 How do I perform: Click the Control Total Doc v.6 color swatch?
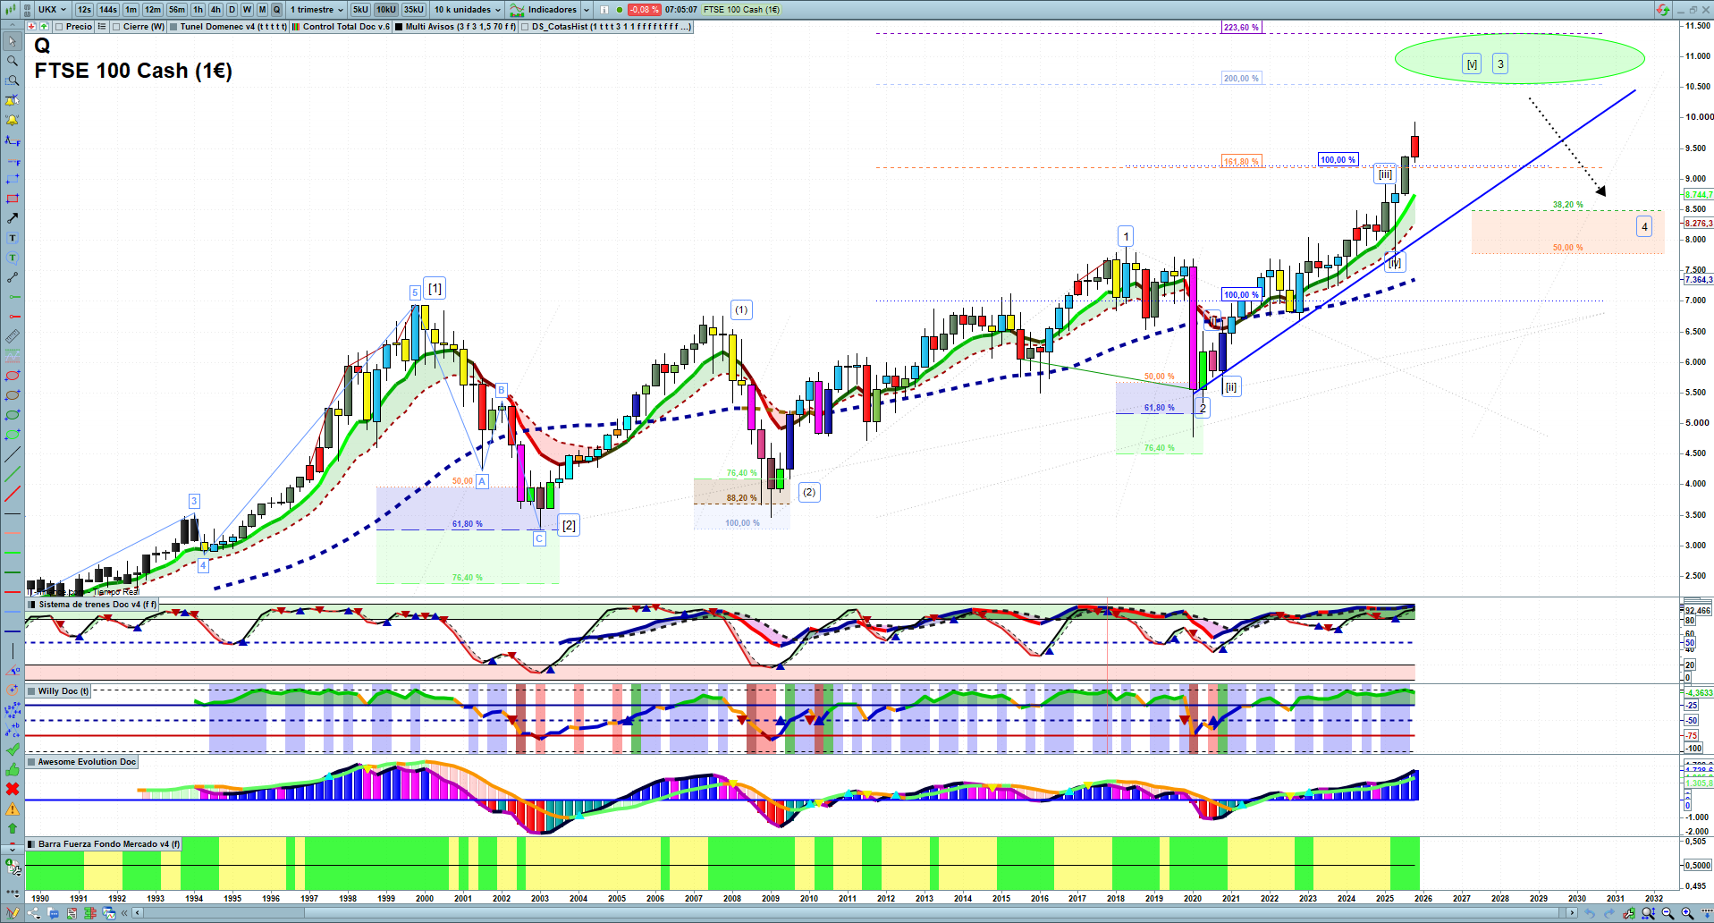tap(296, 27)
